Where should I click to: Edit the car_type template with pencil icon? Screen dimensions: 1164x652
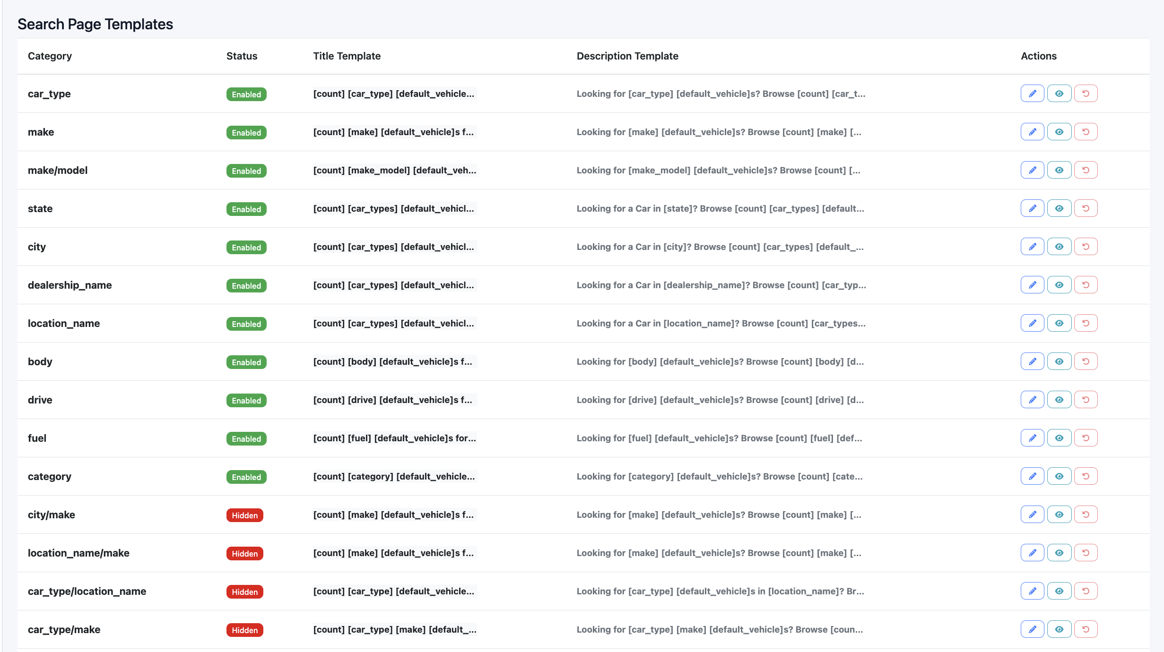pyautogui.click(x=1032, y=94)
